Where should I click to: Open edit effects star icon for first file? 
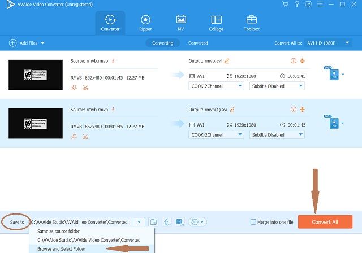74,88
